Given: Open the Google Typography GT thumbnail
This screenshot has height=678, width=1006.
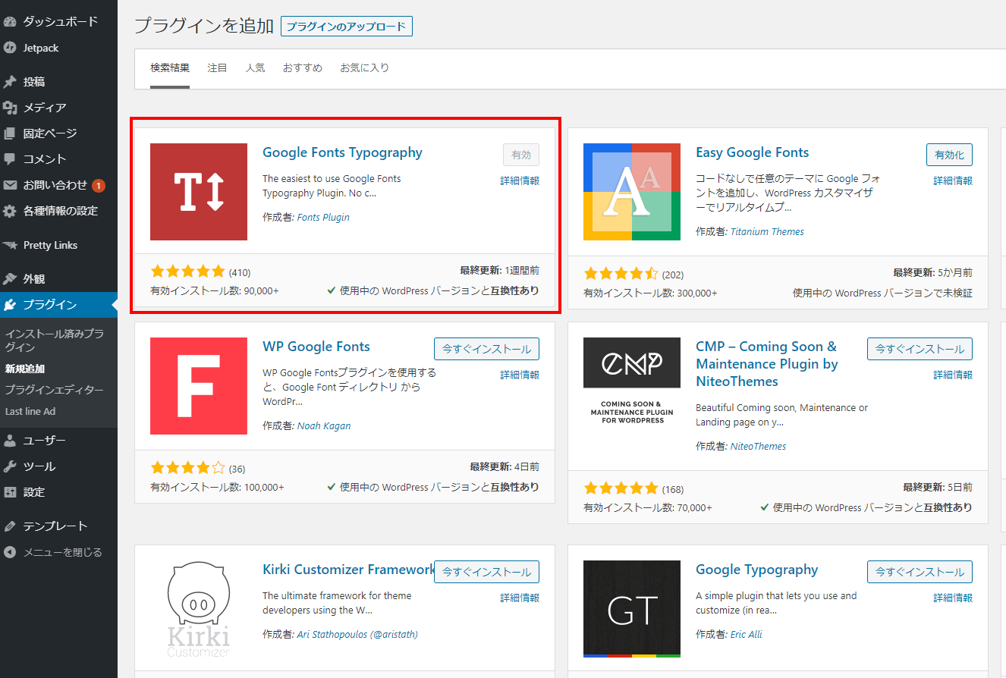Looking at the screenshot, I should click(632, 609).
